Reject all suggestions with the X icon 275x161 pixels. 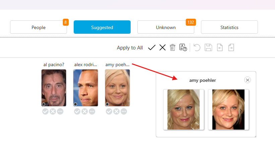point(162,47)
